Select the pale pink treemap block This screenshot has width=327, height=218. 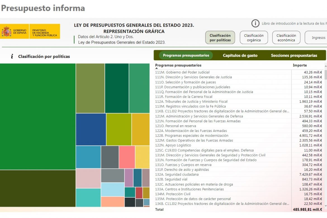click(x=88, y=178)
